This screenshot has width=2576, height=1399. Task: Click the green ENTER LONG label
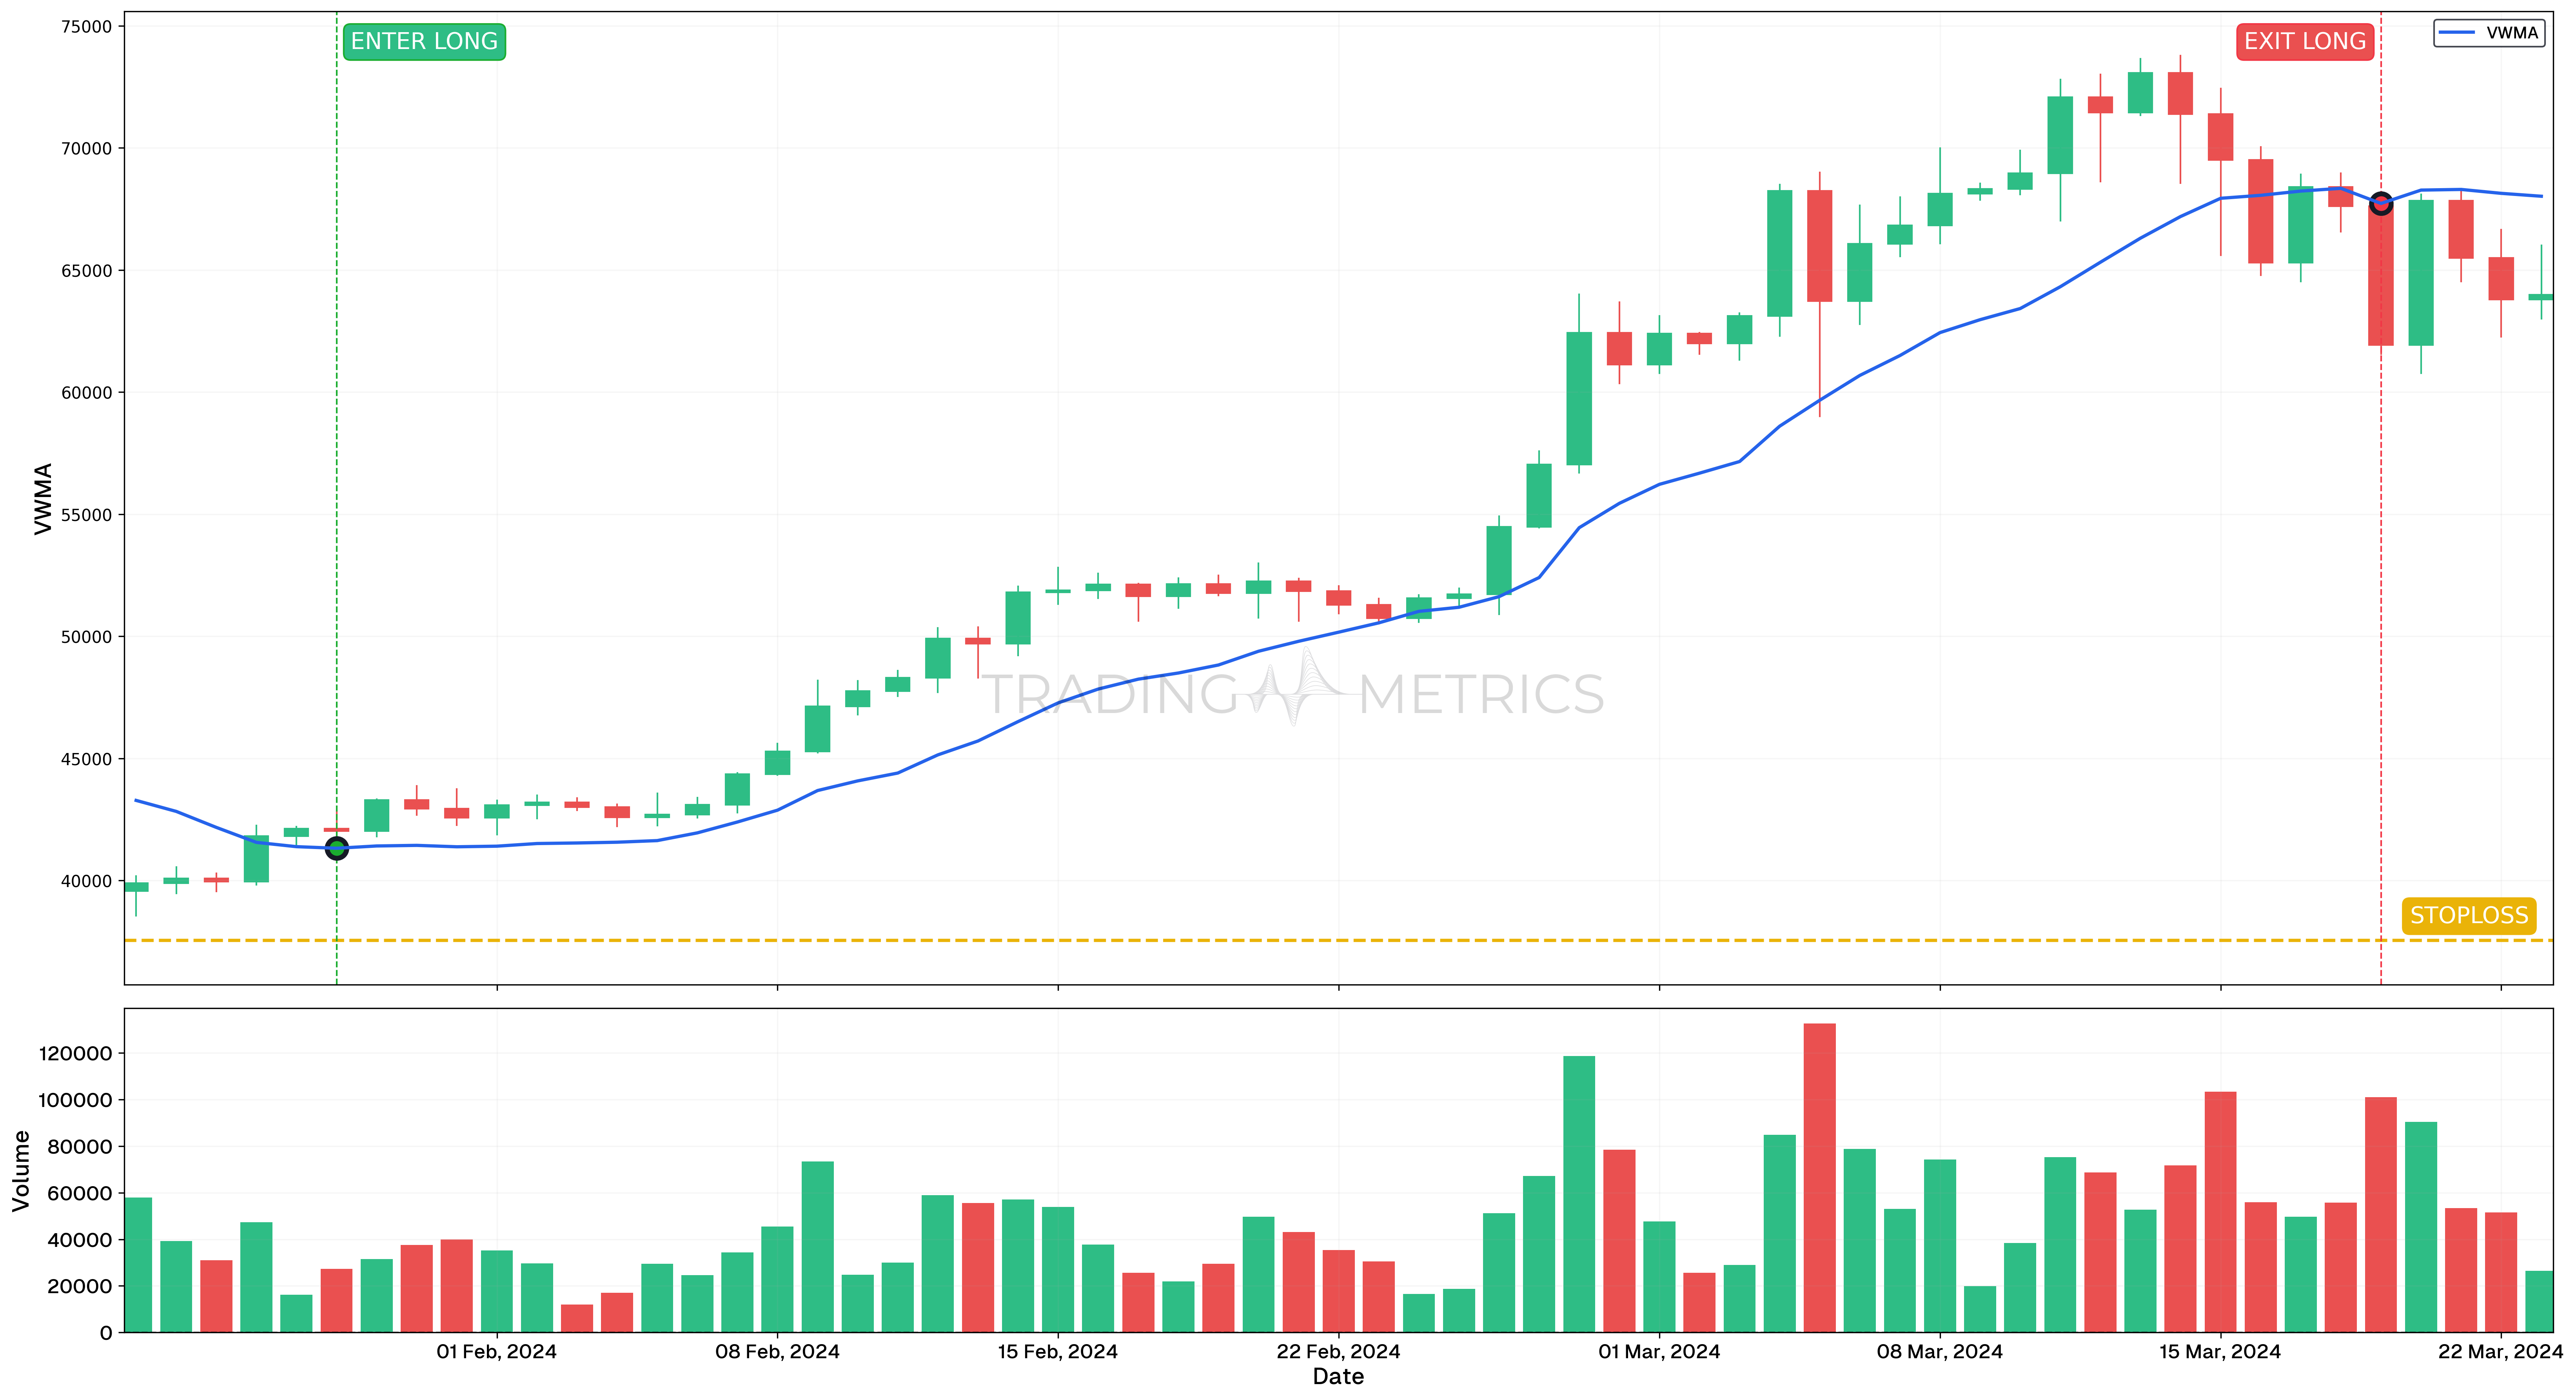click(x=424, y=42)
